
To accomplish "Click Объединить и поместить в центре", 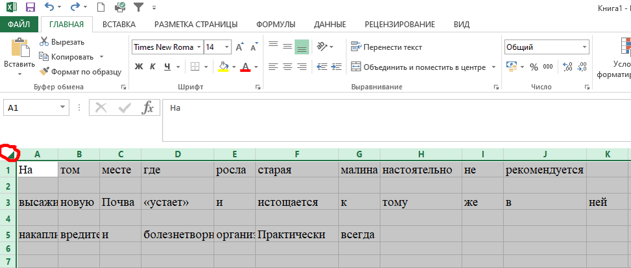I will 418,67.
